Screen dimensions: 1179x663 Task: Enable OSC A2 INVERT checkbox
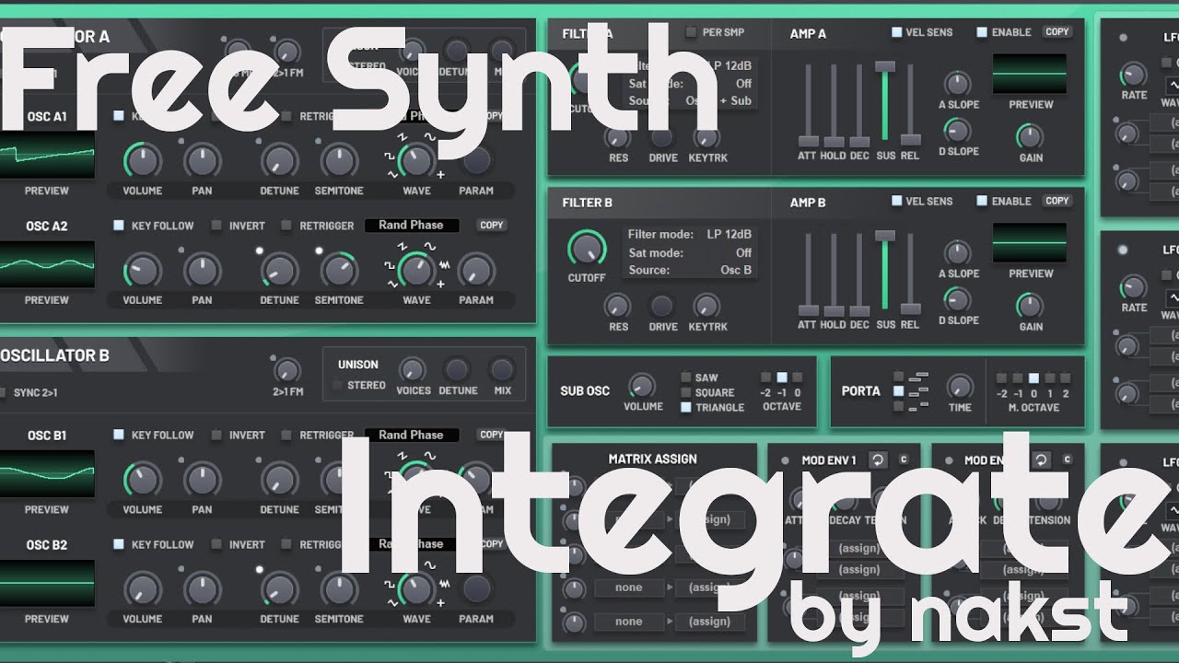coord(216,226)
